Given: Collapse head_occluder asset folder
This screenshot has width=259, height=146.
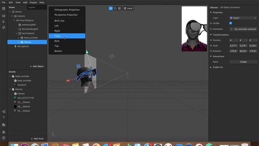Looking at the screenshot, I should 10,76.
